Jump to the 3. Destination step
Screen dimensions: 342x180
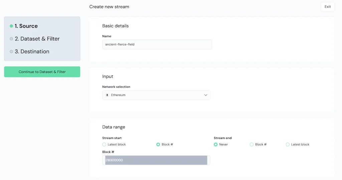(32, 52)
